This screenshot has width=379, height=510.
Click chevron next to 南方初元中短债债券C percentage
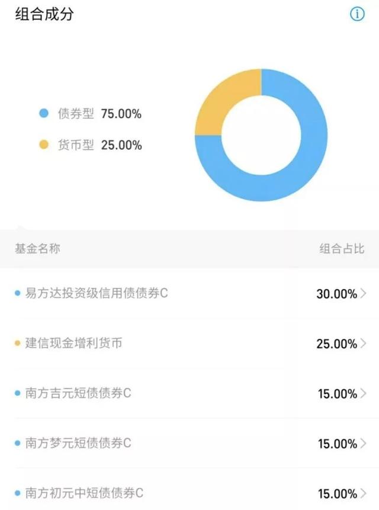363,493
